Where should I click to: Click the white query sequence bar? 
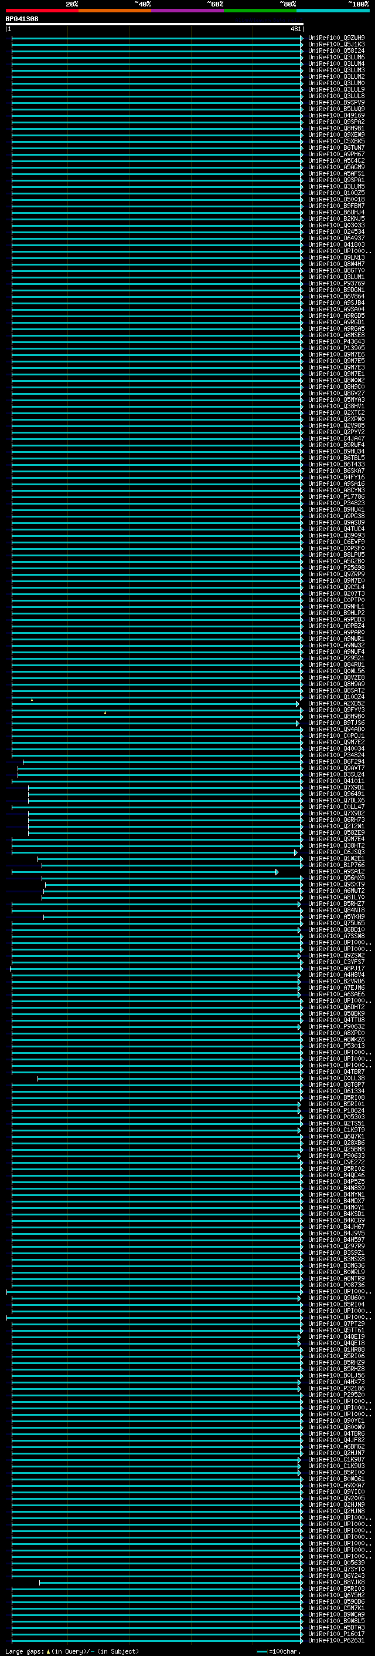pyautogui.click(x=155, y=23)
